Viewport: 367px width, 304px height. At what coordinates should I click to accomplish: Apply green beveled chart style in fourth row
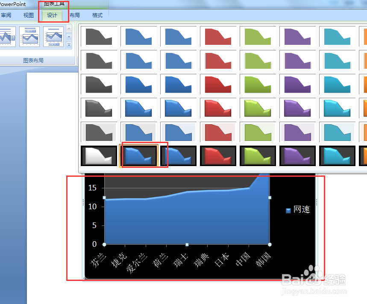[x=258, y=108]
